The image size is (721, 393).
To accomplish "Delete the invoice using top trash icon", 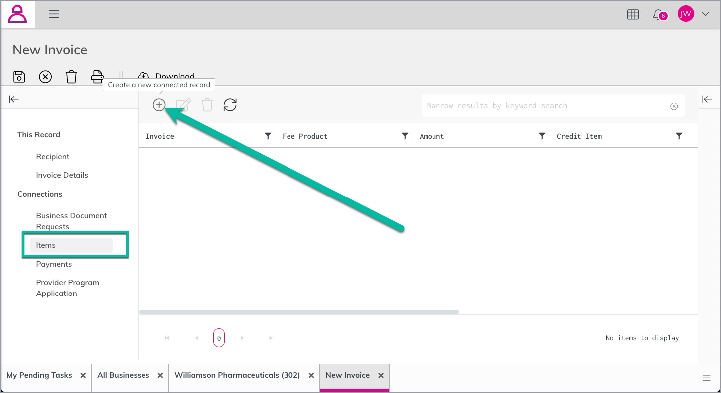I will tap(71, 77).
